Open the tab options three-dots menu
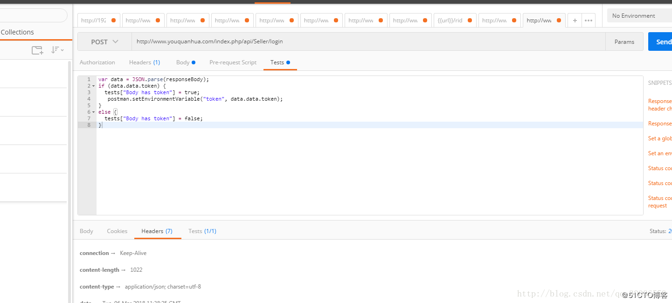The width and height of the screenshot is (672, 303). tap(589, 21)
